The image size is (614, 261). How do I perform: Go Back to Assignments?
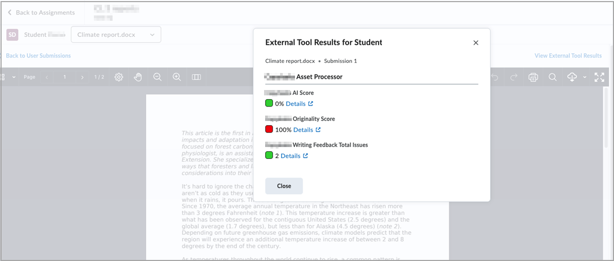click(41, 12)
